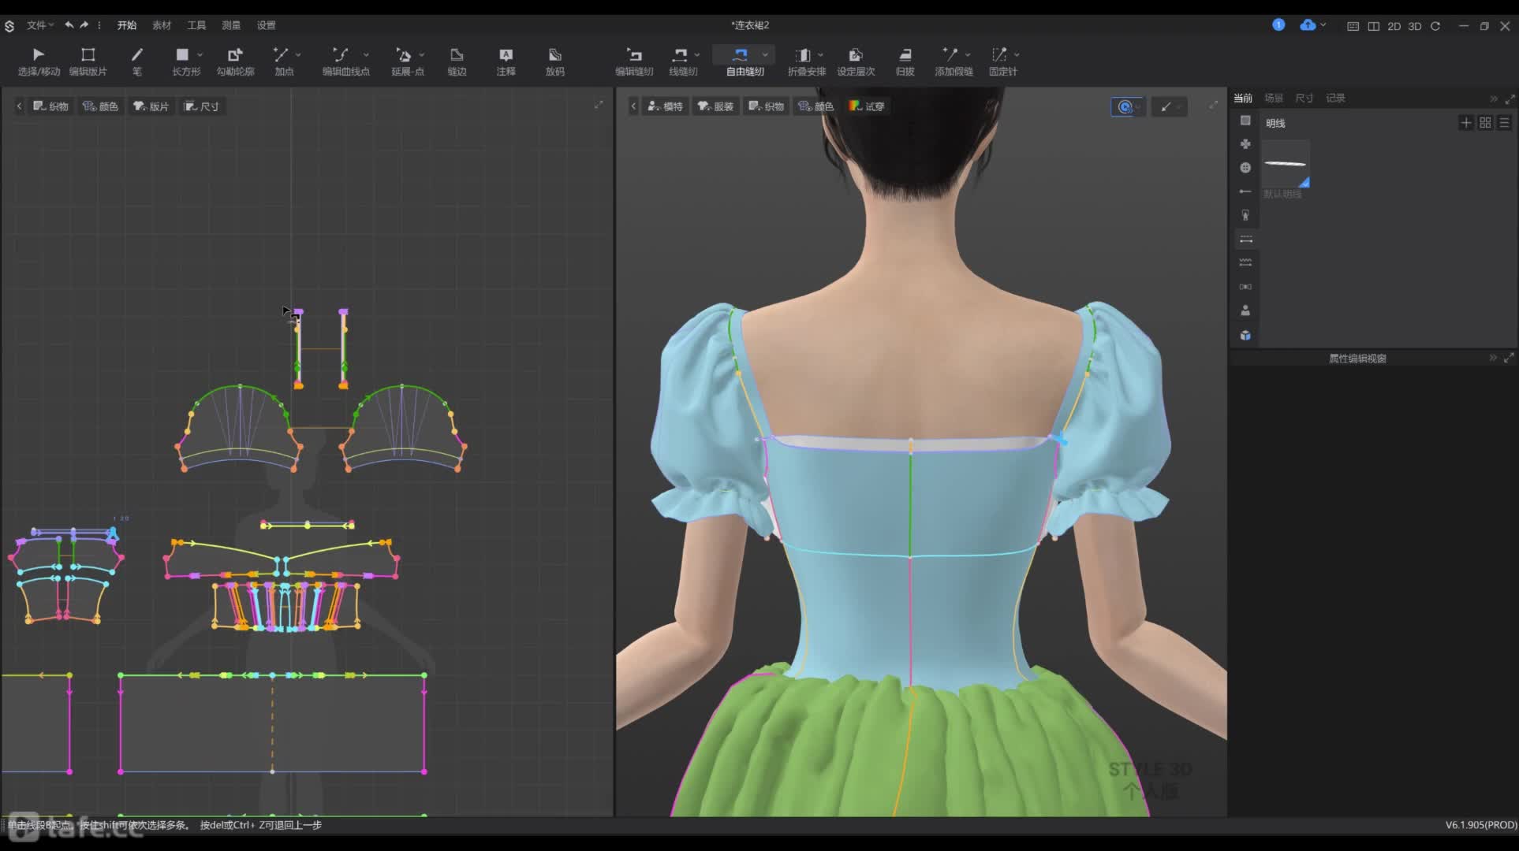Open the 设置 menu tab

[266, 25]
